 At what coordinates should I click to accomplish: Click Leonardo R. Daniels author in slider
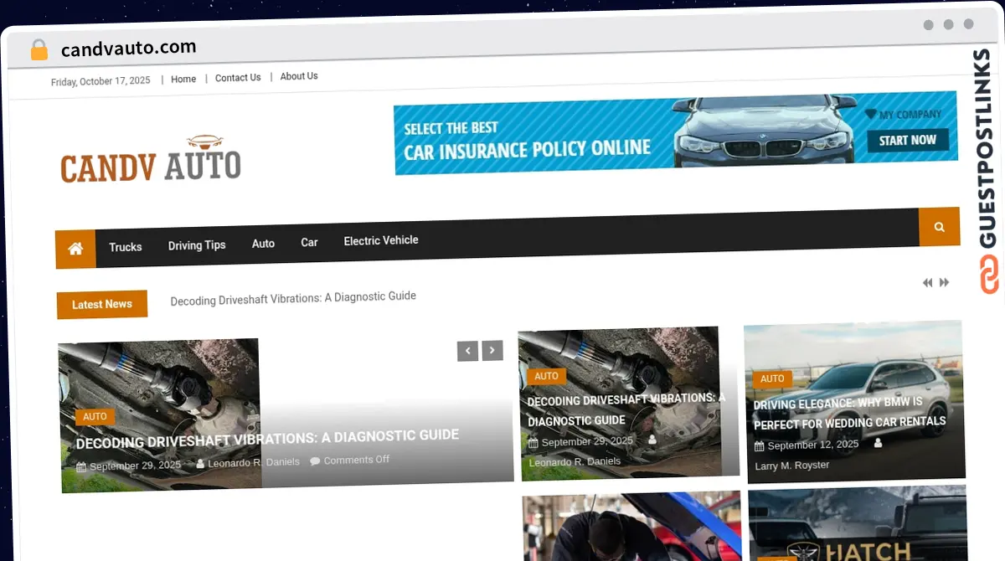(253, 462)
